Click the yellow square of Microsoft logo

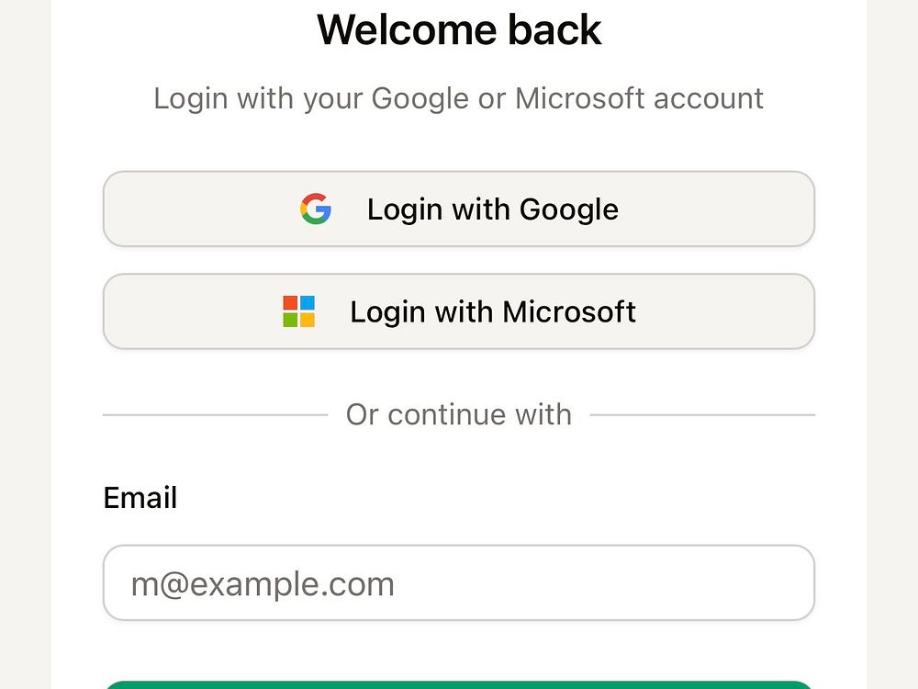coord(307,320)
